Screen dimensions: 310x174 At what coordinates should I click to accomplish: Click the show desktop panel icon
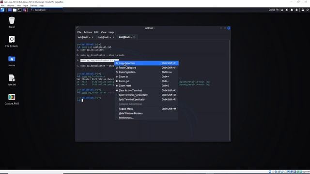[x=10, y=10]
